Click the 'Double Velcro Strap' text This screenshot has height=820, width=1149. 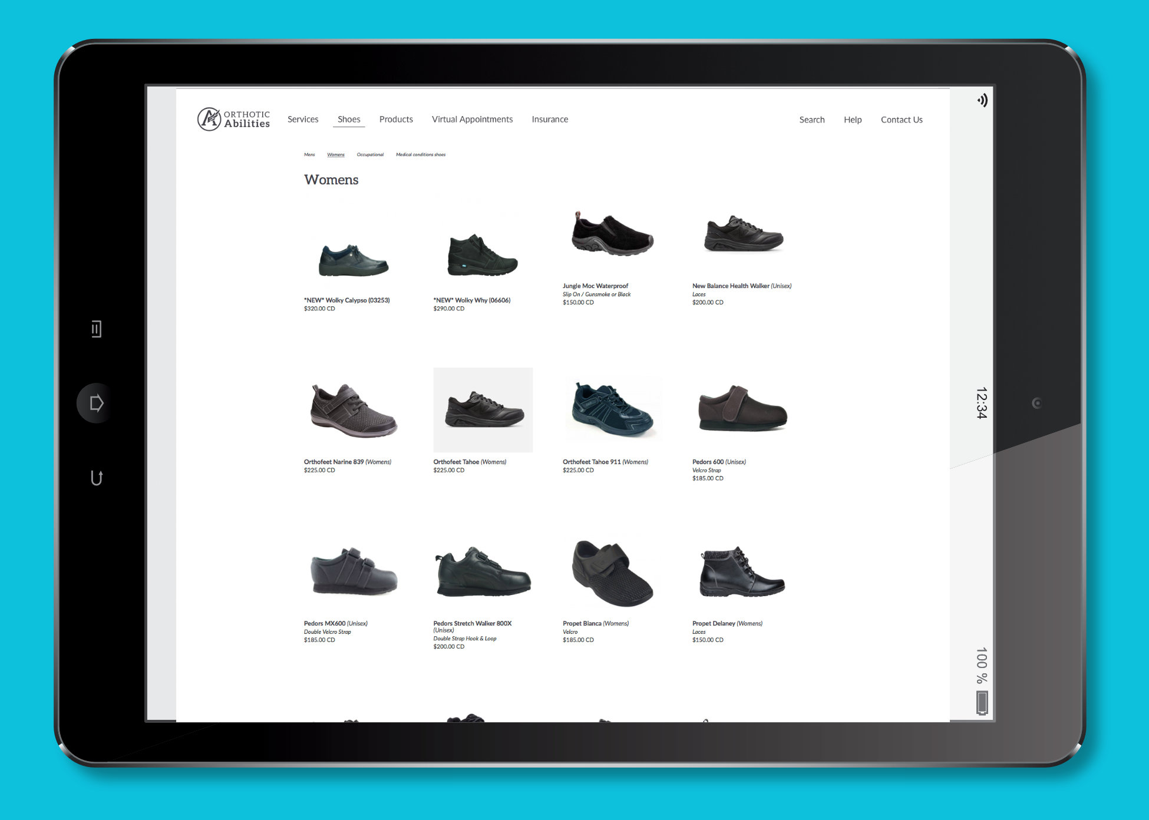(328, 631)
